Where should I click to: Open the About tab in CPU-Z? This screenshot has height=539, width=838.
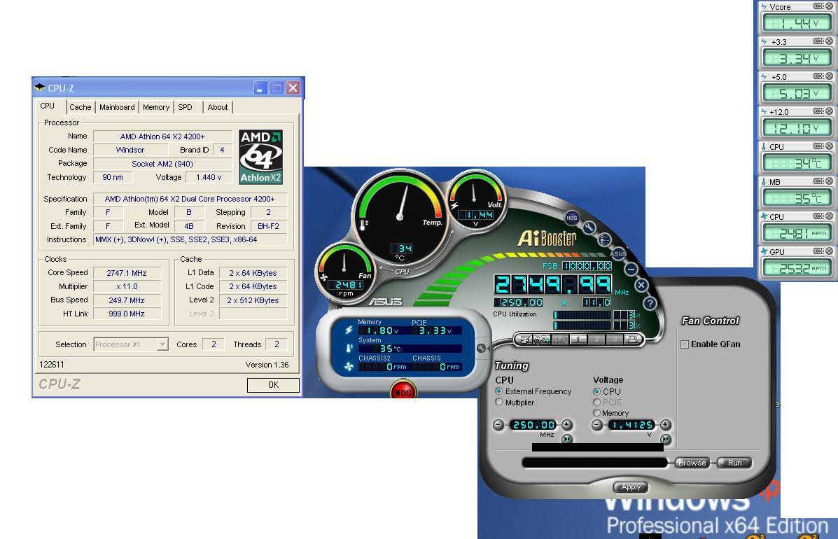218,107
